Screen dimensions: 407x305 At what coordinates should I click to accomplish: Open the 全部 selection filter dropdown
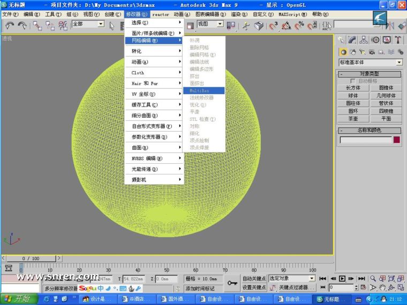(88, 24)
